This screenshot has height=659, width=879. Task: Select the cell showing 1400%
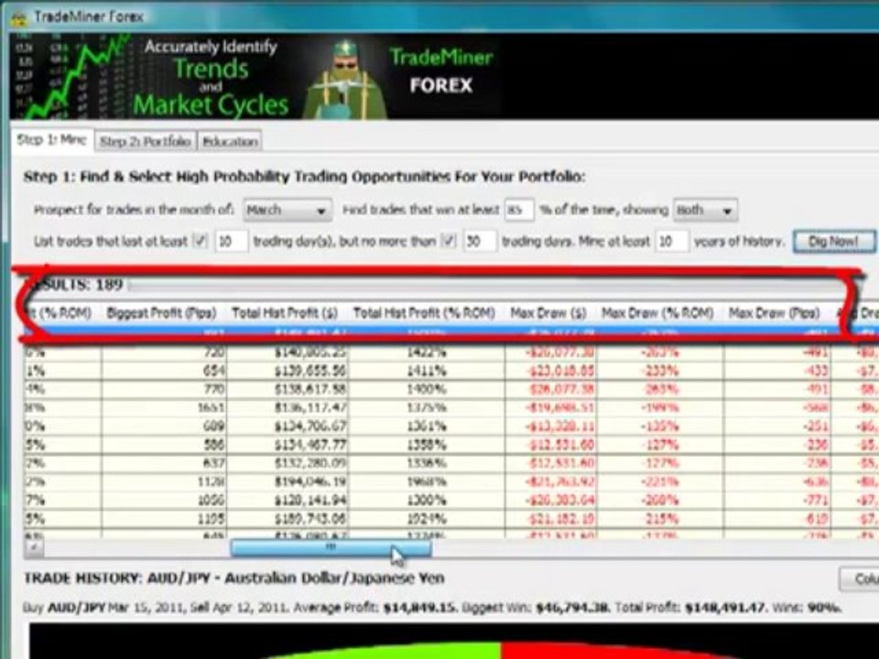coord(427,389)
